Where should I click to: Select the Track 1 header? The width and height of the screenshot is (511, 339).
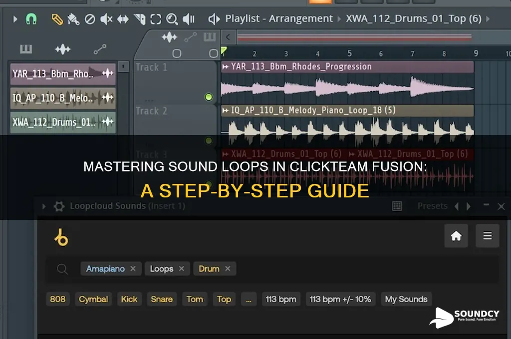pyautogui.click(x=175, y=83)
